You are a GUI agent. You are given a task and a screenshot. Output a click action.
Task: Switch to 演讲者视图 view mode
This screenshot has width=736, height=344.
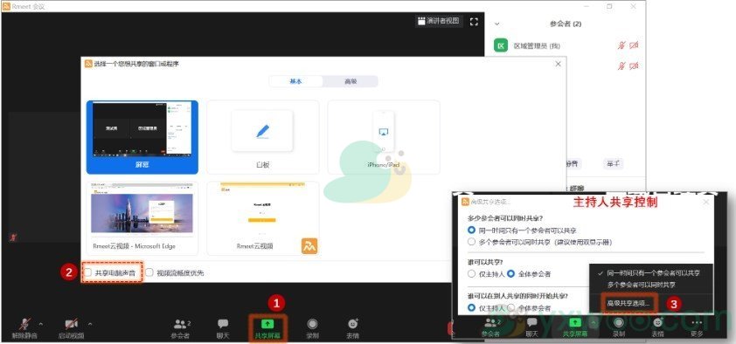click(439, 21)
